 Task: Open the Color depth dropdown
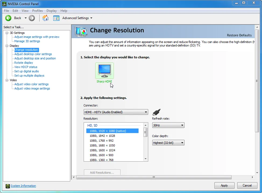(168, 143)
